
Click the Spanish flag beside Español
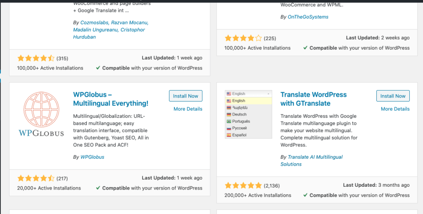[229, 135]
